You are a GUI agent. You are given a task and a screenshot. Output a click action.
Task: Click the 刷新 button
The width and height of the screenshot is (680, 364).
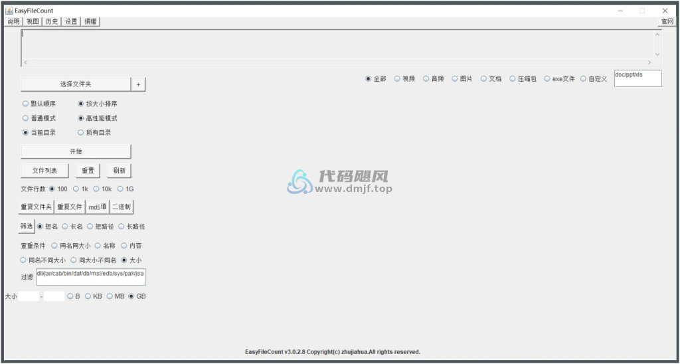[x=120, y=171]
